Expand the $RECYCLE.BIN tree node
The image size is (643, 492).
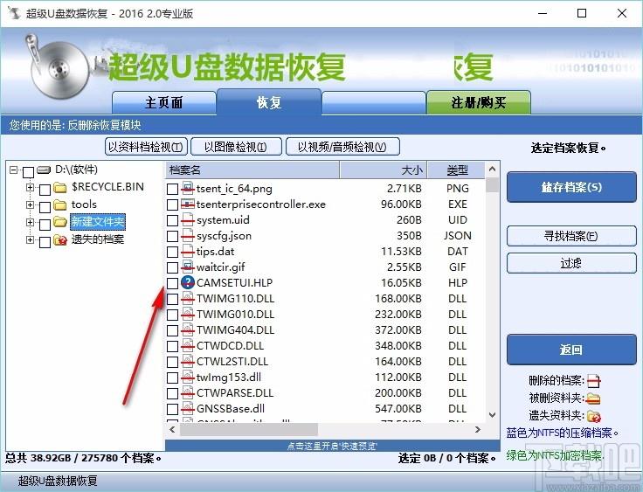point(30,187)
